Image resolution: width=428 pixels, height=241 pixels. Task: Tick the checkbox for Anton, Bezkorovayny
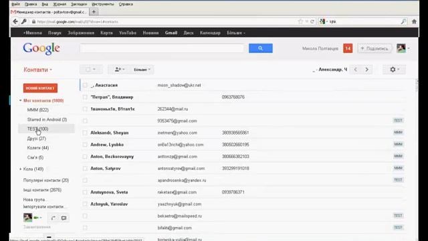pyautogui.click(x=85, y=157)
